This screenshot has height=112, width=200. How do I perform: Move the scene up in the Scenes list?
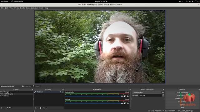point(7,108)
